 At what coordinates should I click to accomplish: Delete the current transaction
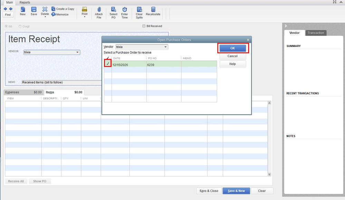pos(45,11)
